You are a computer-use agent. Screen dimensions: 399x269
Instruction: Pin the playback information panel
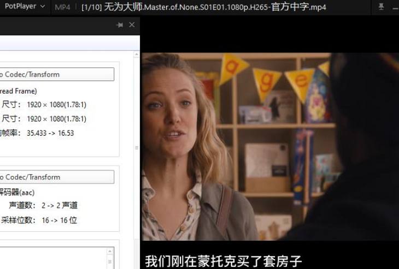point(120,25)
